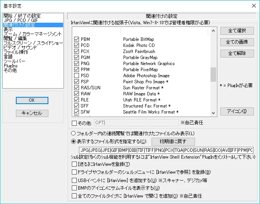Screen dimensions: 260x204
Task: Close the 基本設定 dialog
Action: click(254, 6)
